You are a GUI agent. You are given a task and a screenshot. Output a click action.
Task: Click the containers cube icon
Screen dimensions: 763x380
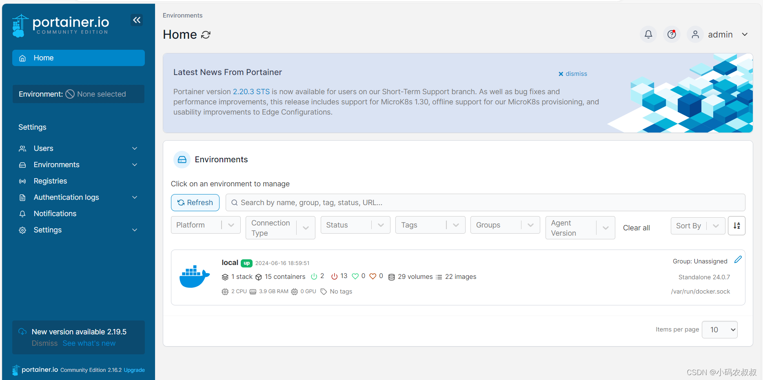(x=259, y=277)
